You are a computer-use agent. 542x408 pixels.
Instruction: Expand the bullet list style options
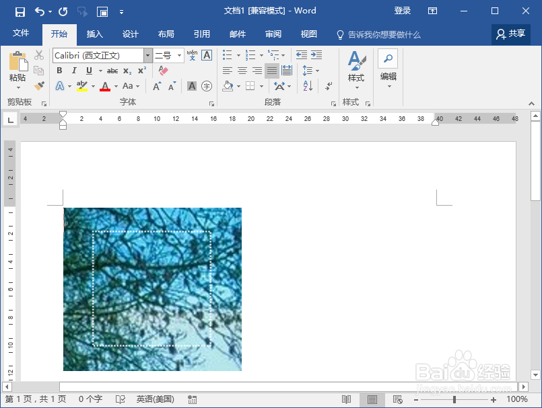(x=238, y=54)
